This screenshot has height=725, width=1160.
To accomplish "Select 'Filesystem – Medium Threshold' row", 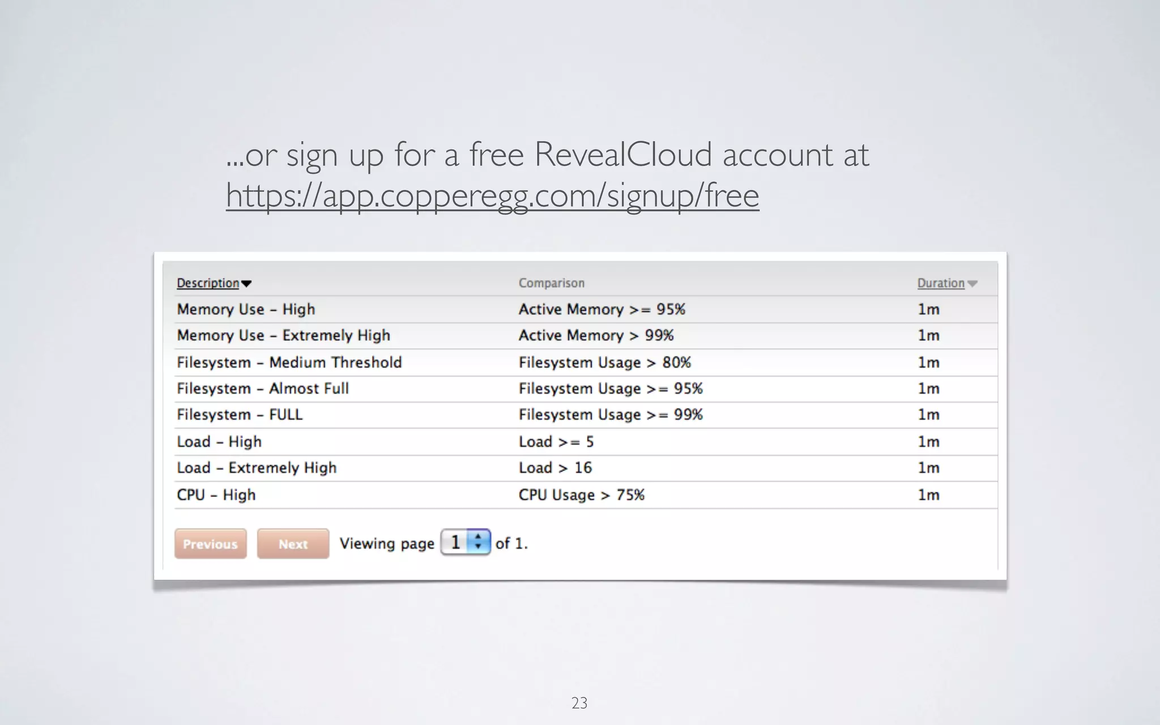I will click(x=586, y=362).
